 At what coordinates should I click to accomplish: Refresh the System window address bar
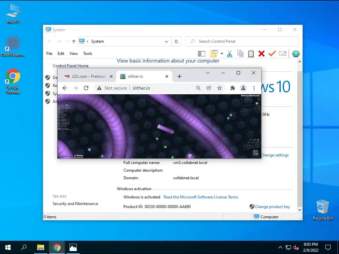[176, 41]
